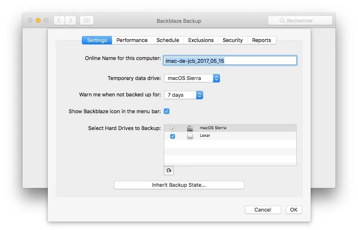Toggle Show Backblaze icon in menu bar
The image size is (358, 230).
point(167,111)
